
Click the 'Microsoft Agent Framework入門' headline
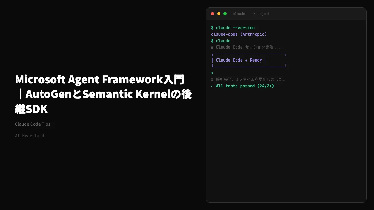point(103,93)
